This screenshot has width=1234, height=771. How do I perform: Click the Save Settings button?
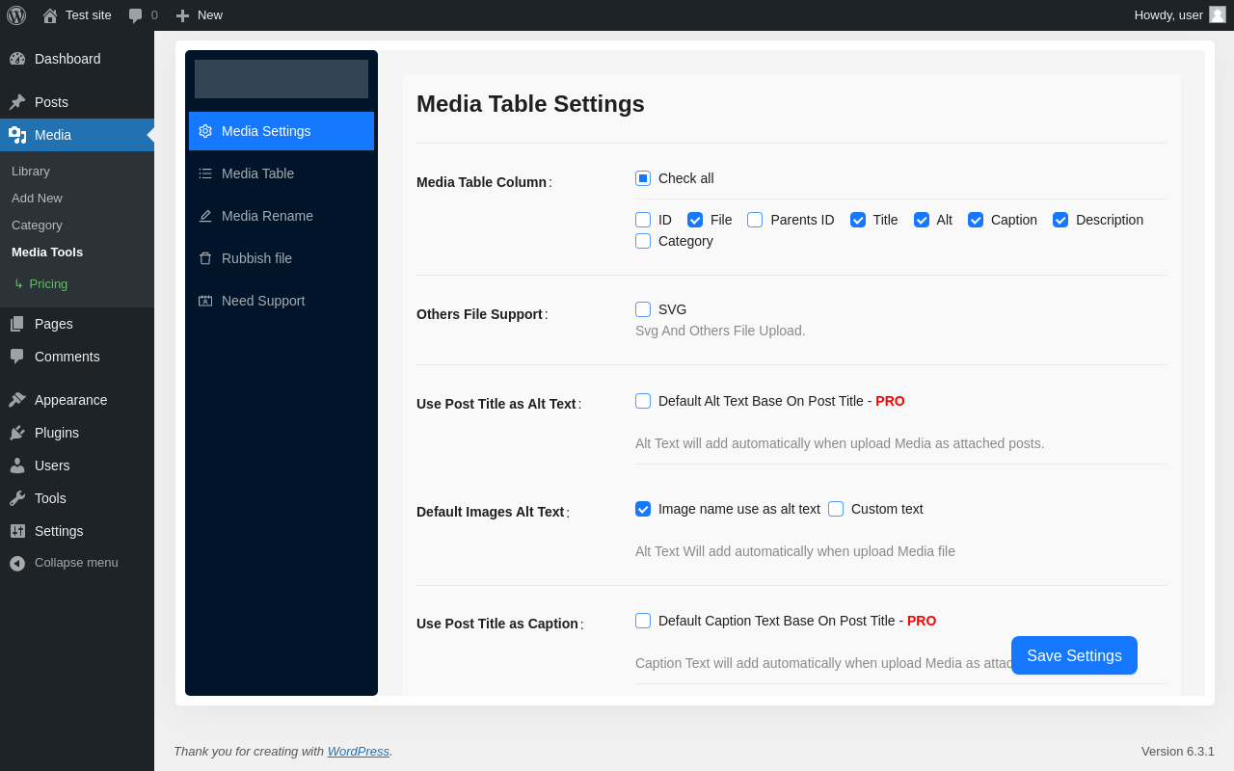[x=1074, y=655]
